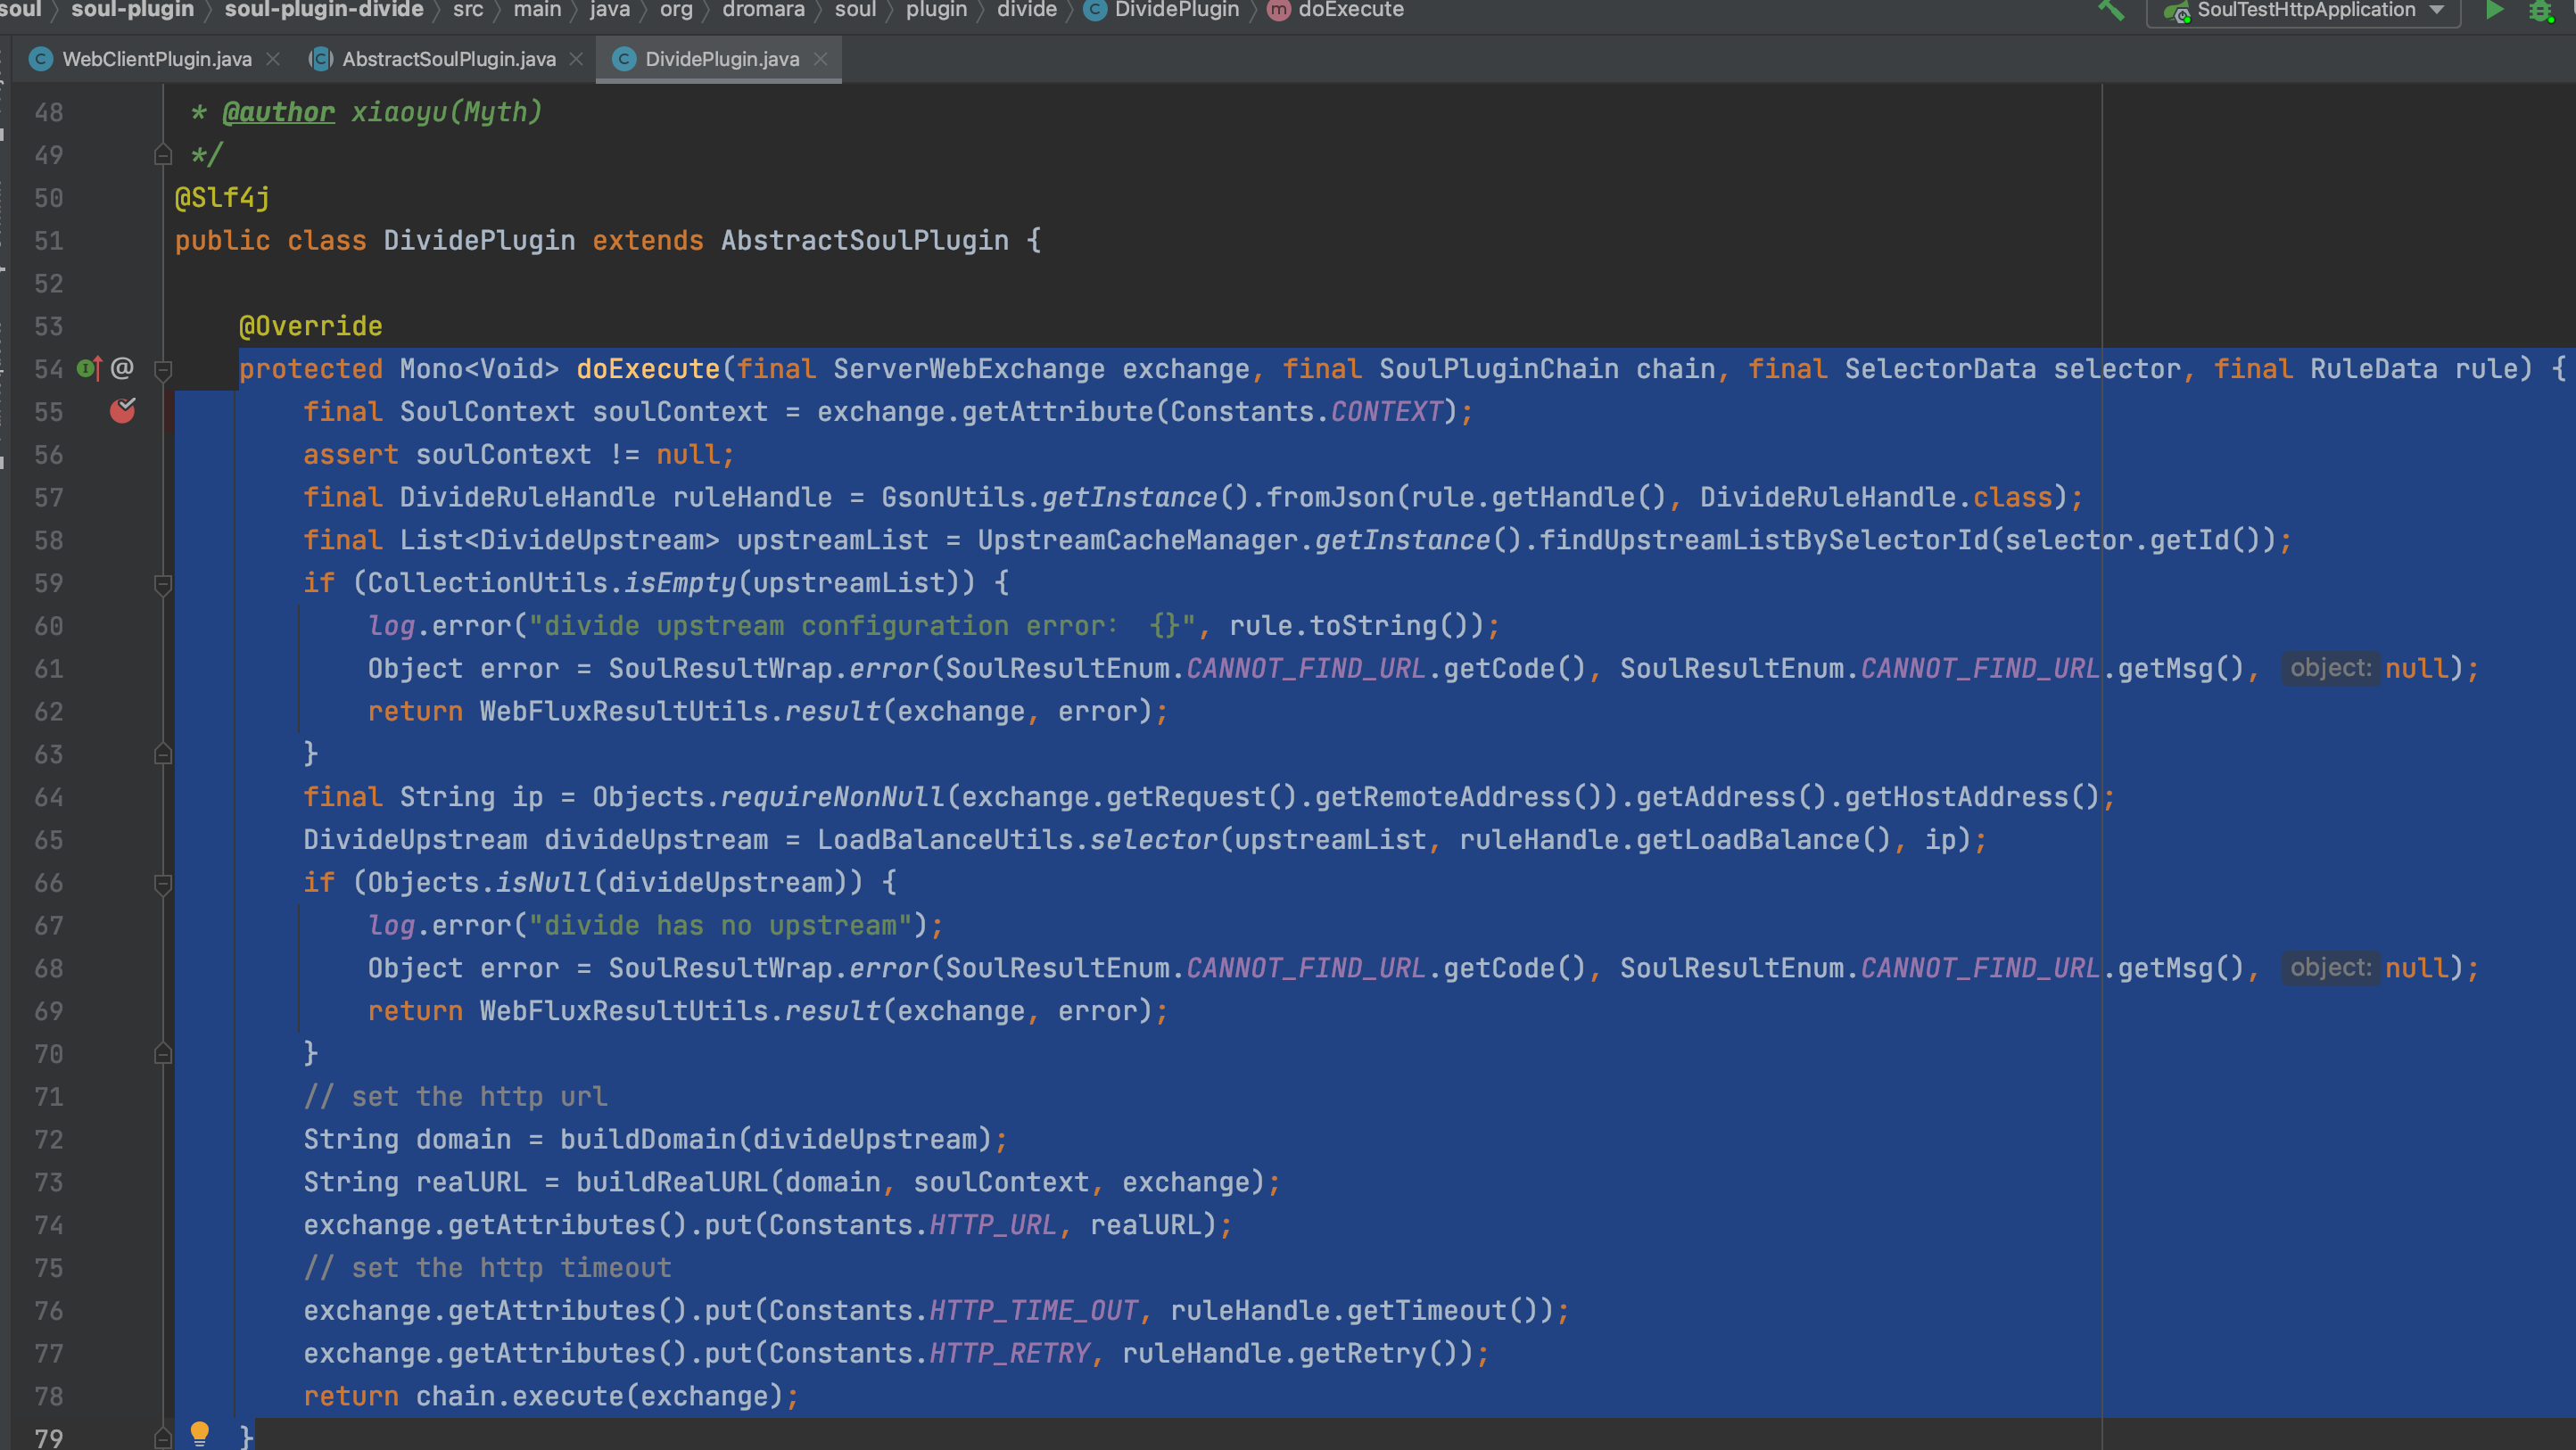Collapse the Javadoc comment fold marker at line 49
The height and width of the screenshot is (1450, 2576).
[x=163, y=155]
